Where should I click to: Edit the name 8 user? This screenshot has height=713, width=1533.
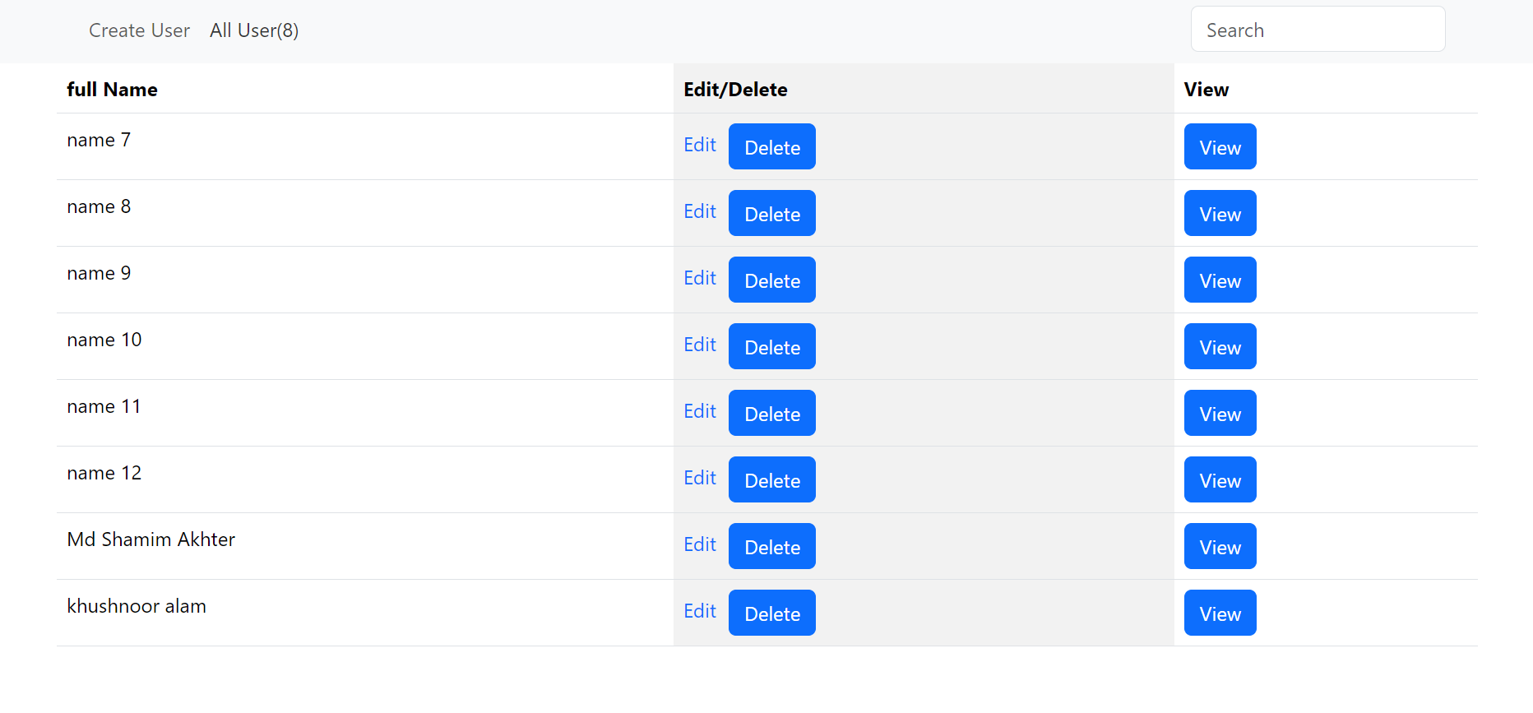click(700, 211)
